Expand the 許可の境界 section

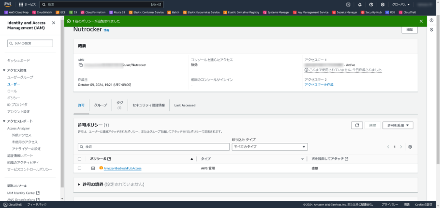pyautogui.click(x=79, y=184)
